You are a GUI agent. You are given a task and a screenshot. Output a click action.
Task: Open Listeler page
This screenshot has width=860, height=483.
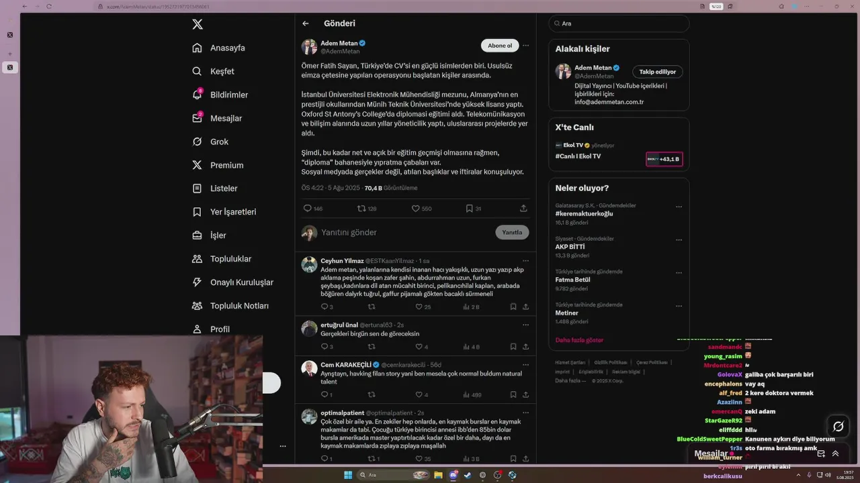215,189
